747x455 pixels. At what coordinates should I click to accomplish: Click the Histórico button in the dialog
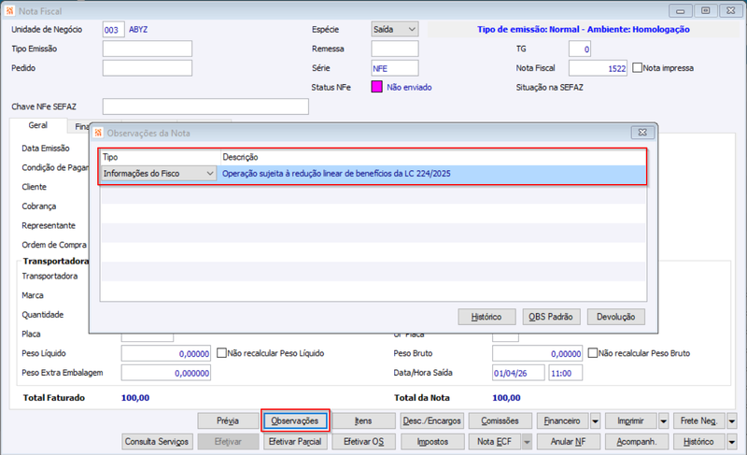486,317
